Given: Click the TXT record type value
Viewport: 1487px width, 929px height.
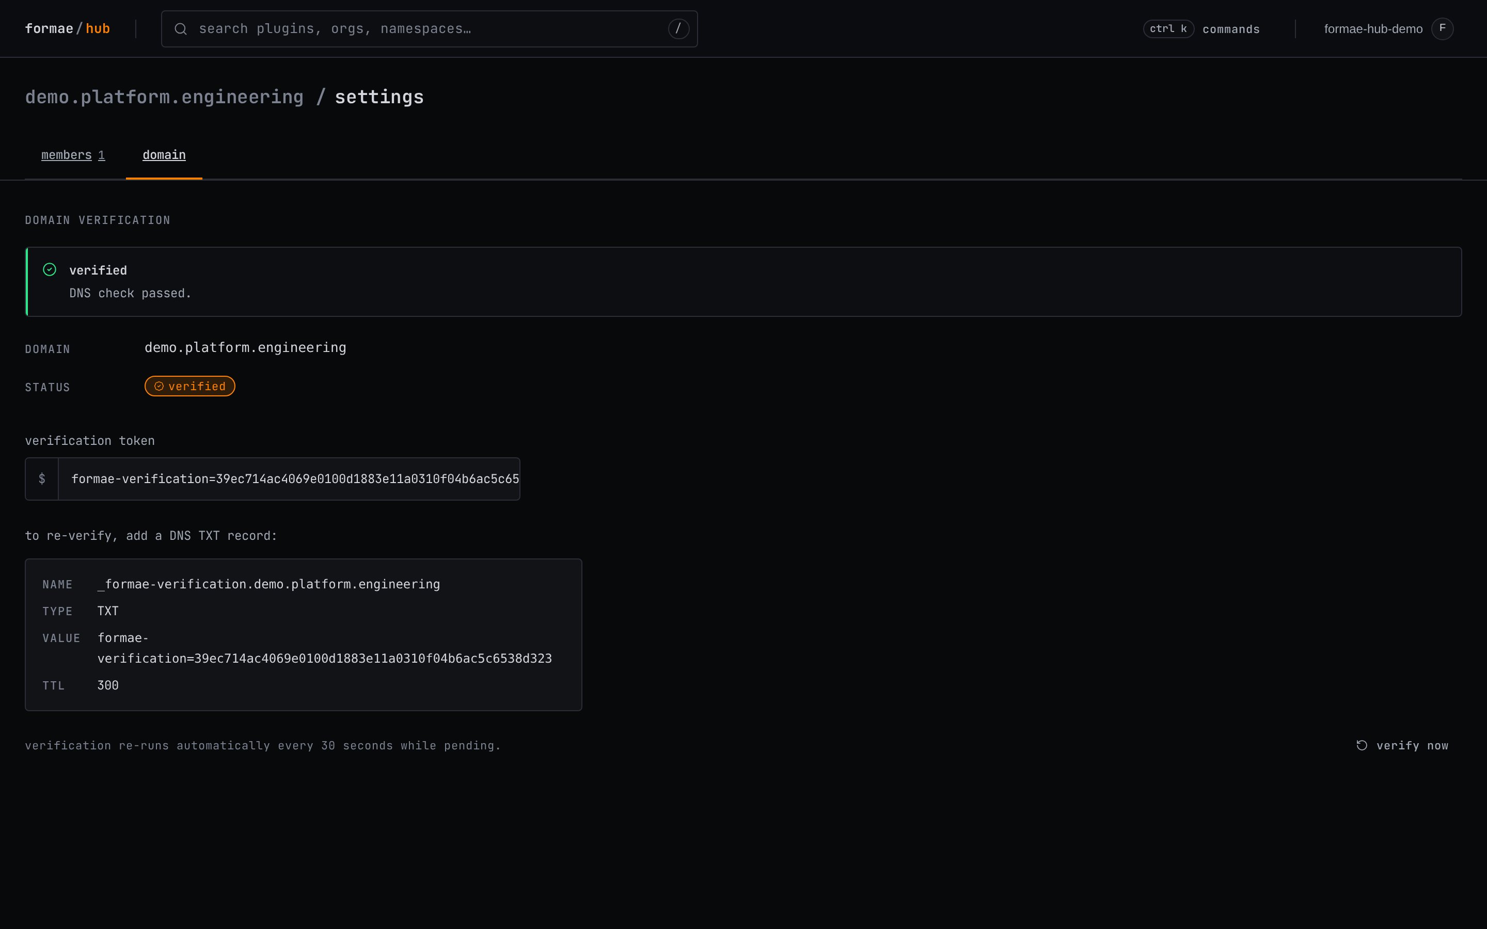Looking at the screenshot, I should coord(107,611).
